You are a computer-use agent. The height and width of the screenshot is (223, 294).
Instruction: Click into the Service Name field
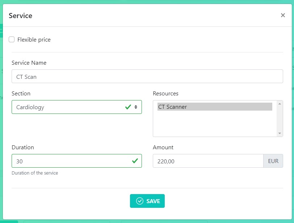coord(147,77)
